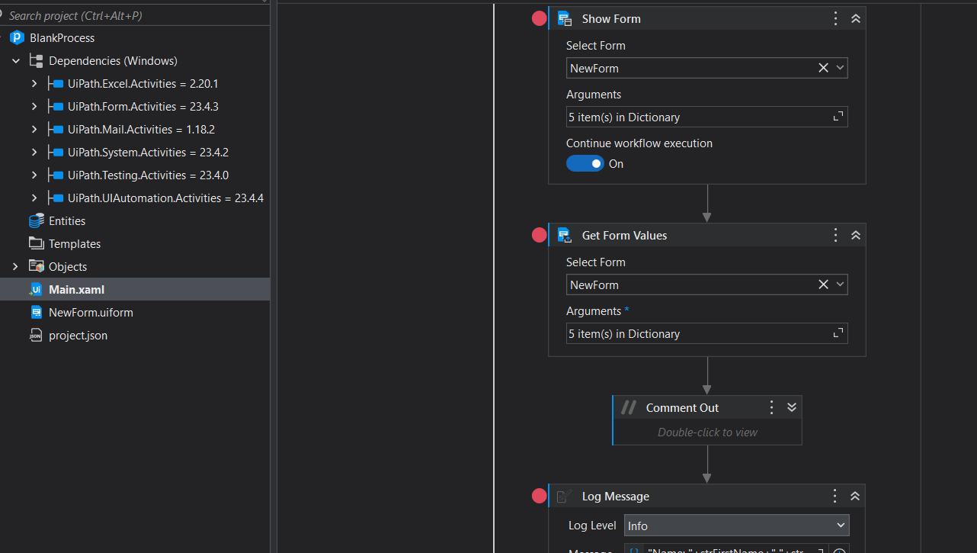Select Main.xaml in the project tree
The image size is (977, 553).
click(135, 290)
